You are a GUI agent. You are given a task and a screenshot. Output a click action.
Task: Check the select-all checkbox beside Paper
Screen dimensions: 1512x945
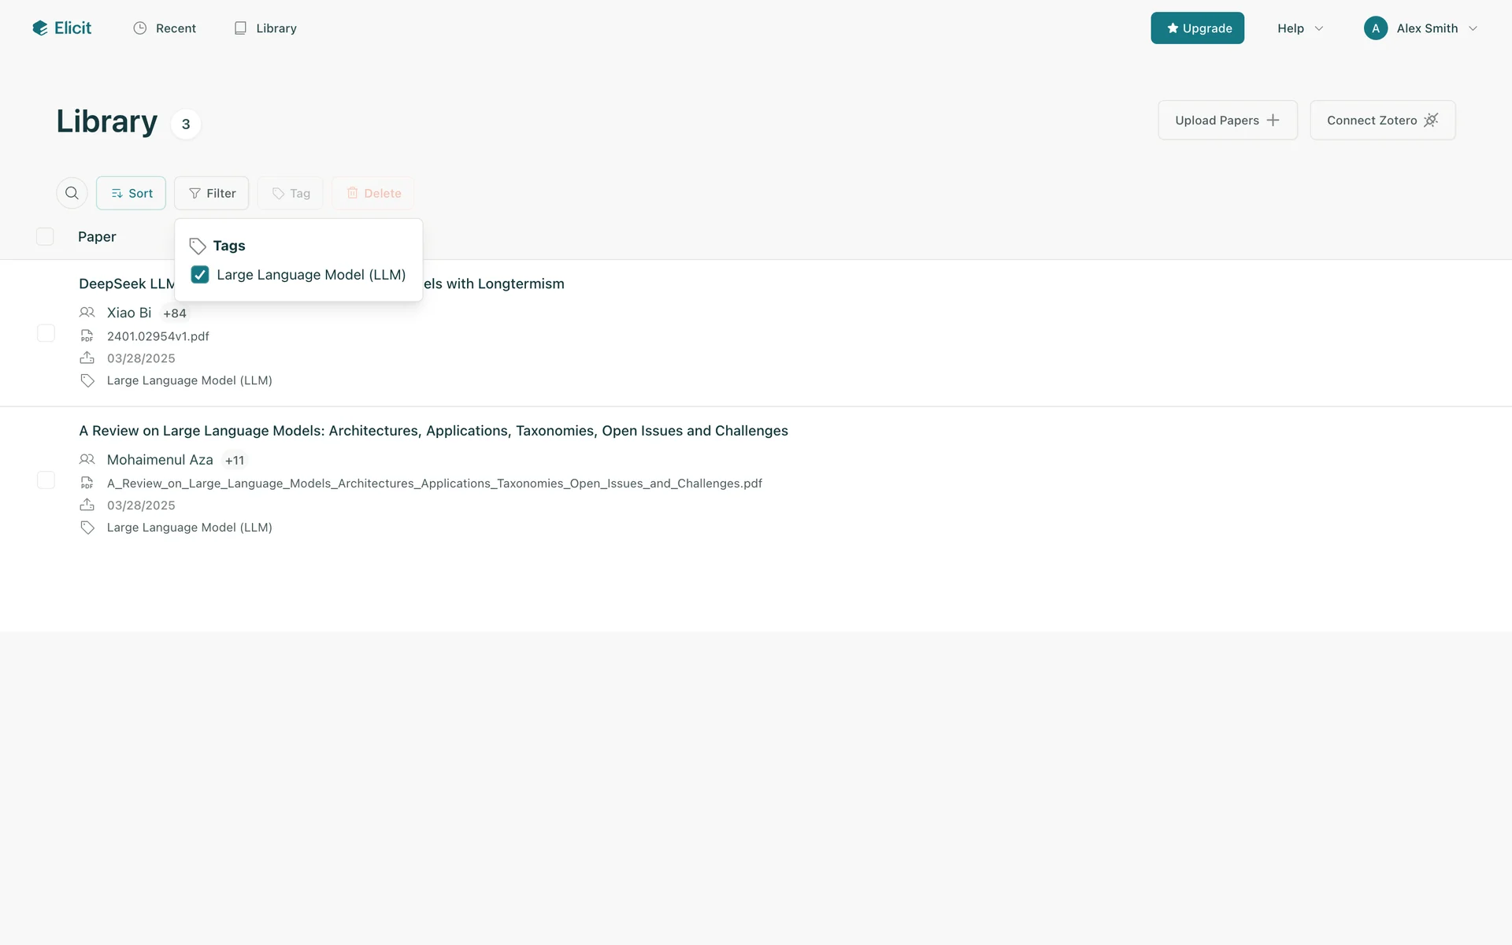tap(45, 237)
